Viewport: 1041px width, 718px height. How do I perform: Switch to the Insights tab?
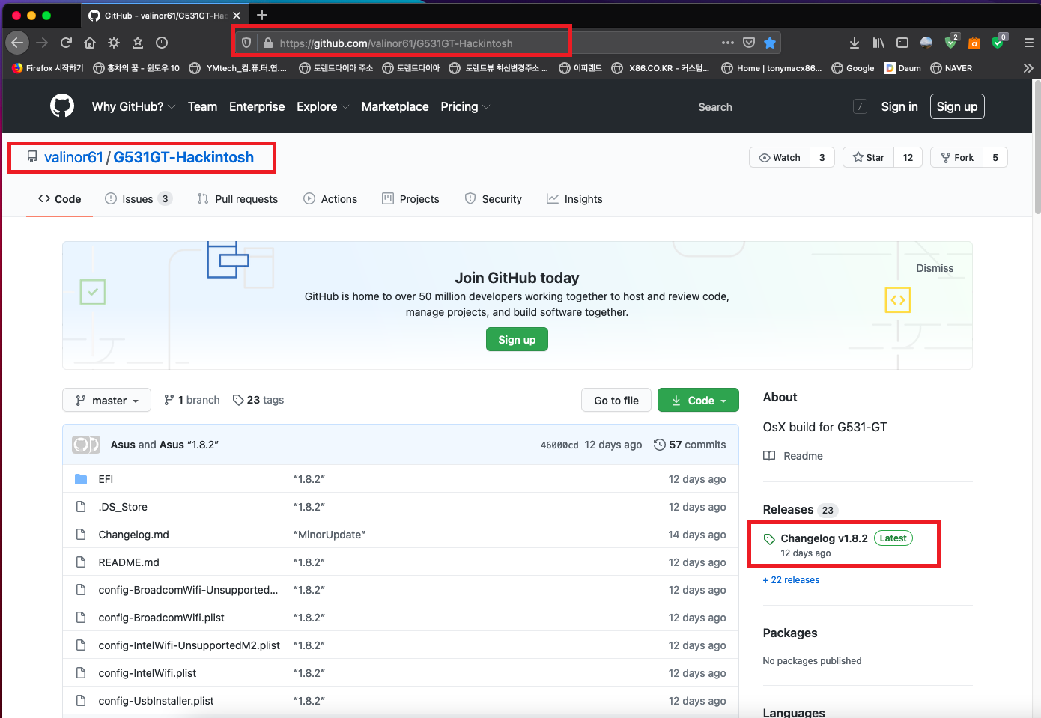click(x=574, y=199)
